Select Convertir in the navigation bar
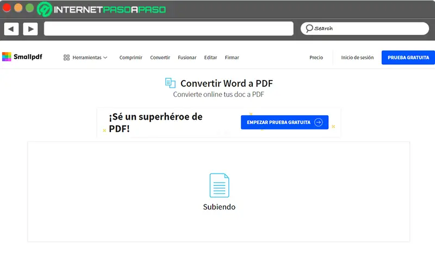 [160, 58]
